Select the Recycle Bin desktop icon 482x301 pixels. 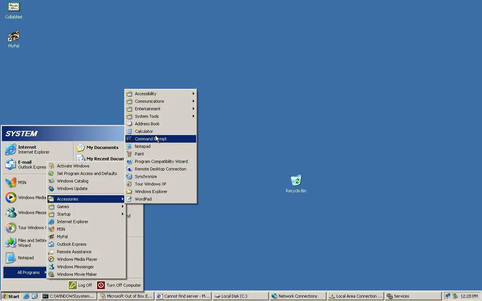tap(296, 184)
